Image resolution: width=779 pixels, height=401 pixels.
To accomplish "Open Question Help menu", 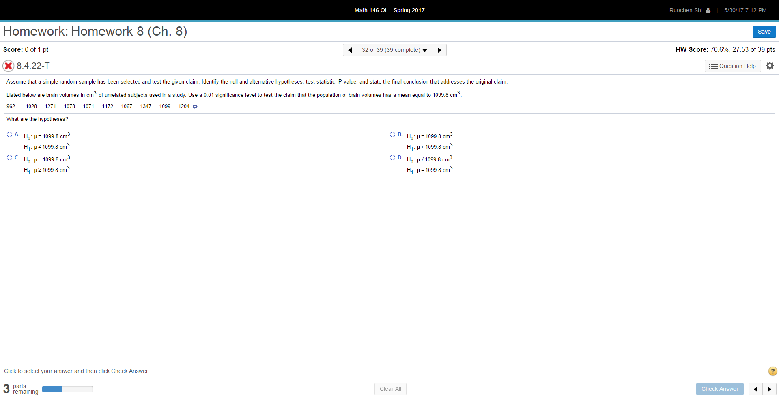I will [733, 66].
